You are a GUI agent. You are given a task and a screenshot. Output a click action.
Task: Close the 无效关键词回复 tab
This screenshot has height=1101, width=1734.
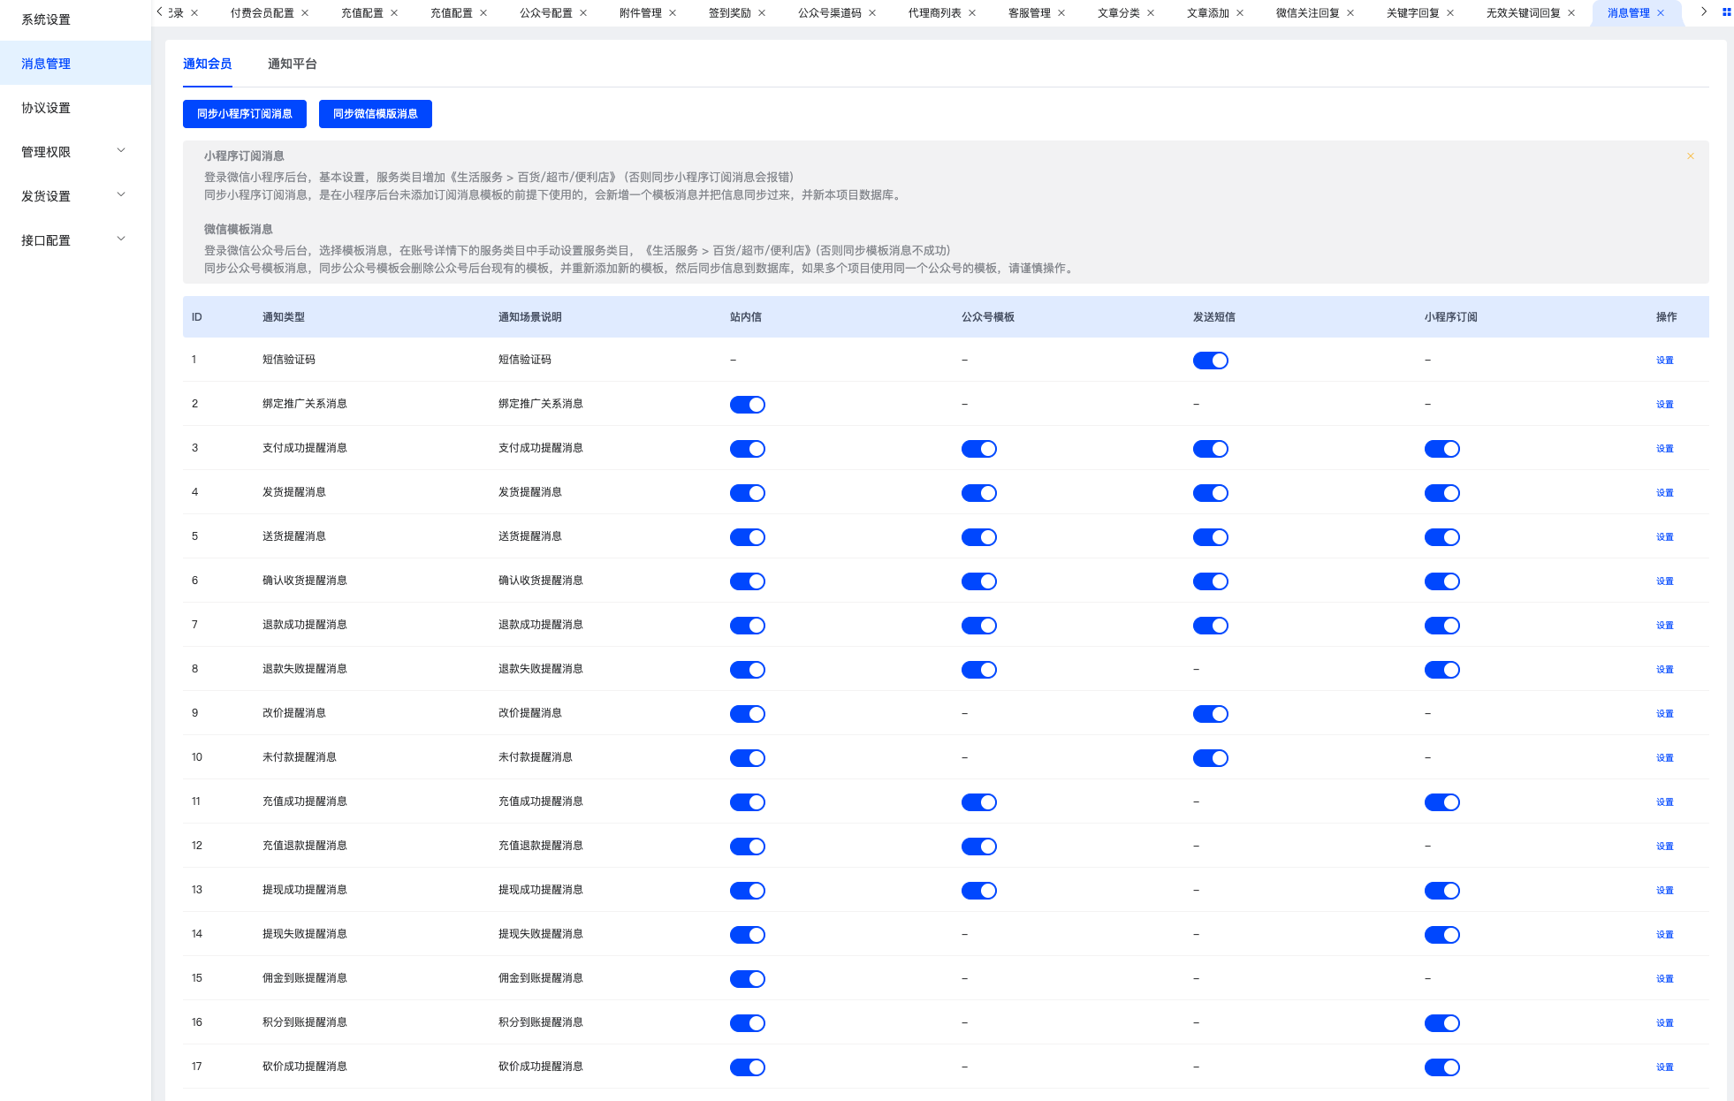coord(1571,13)
